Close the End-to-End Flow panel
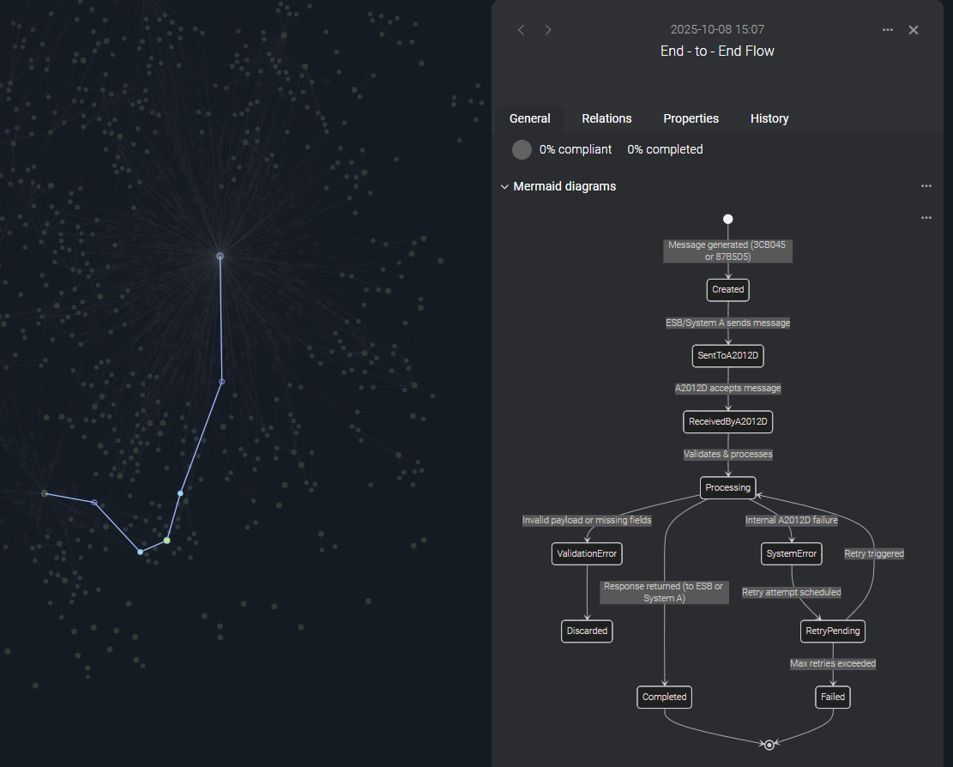 tap(914, 30)
